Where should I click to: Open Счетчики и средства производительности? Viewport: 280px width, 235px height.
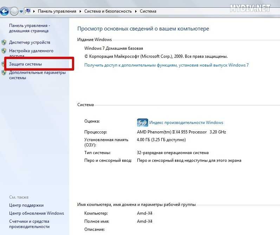29,224
